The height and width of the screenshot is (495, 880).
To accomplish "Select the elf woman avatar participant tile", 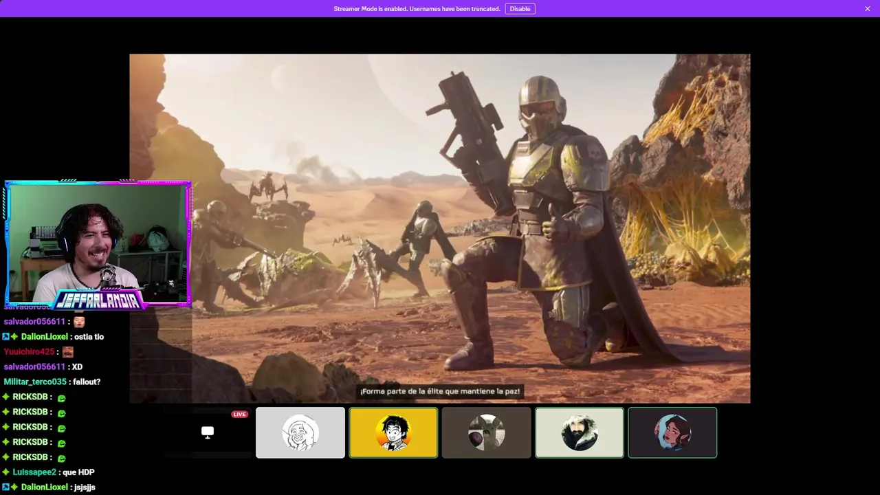I will 672,432.
